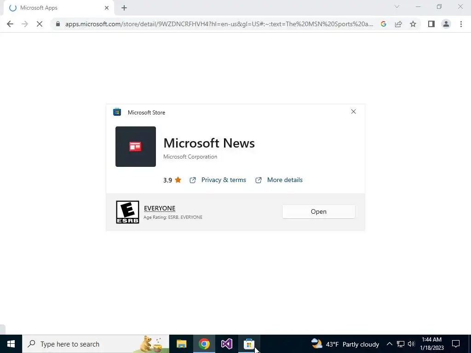Click the network tray icon

coord(401,344)
